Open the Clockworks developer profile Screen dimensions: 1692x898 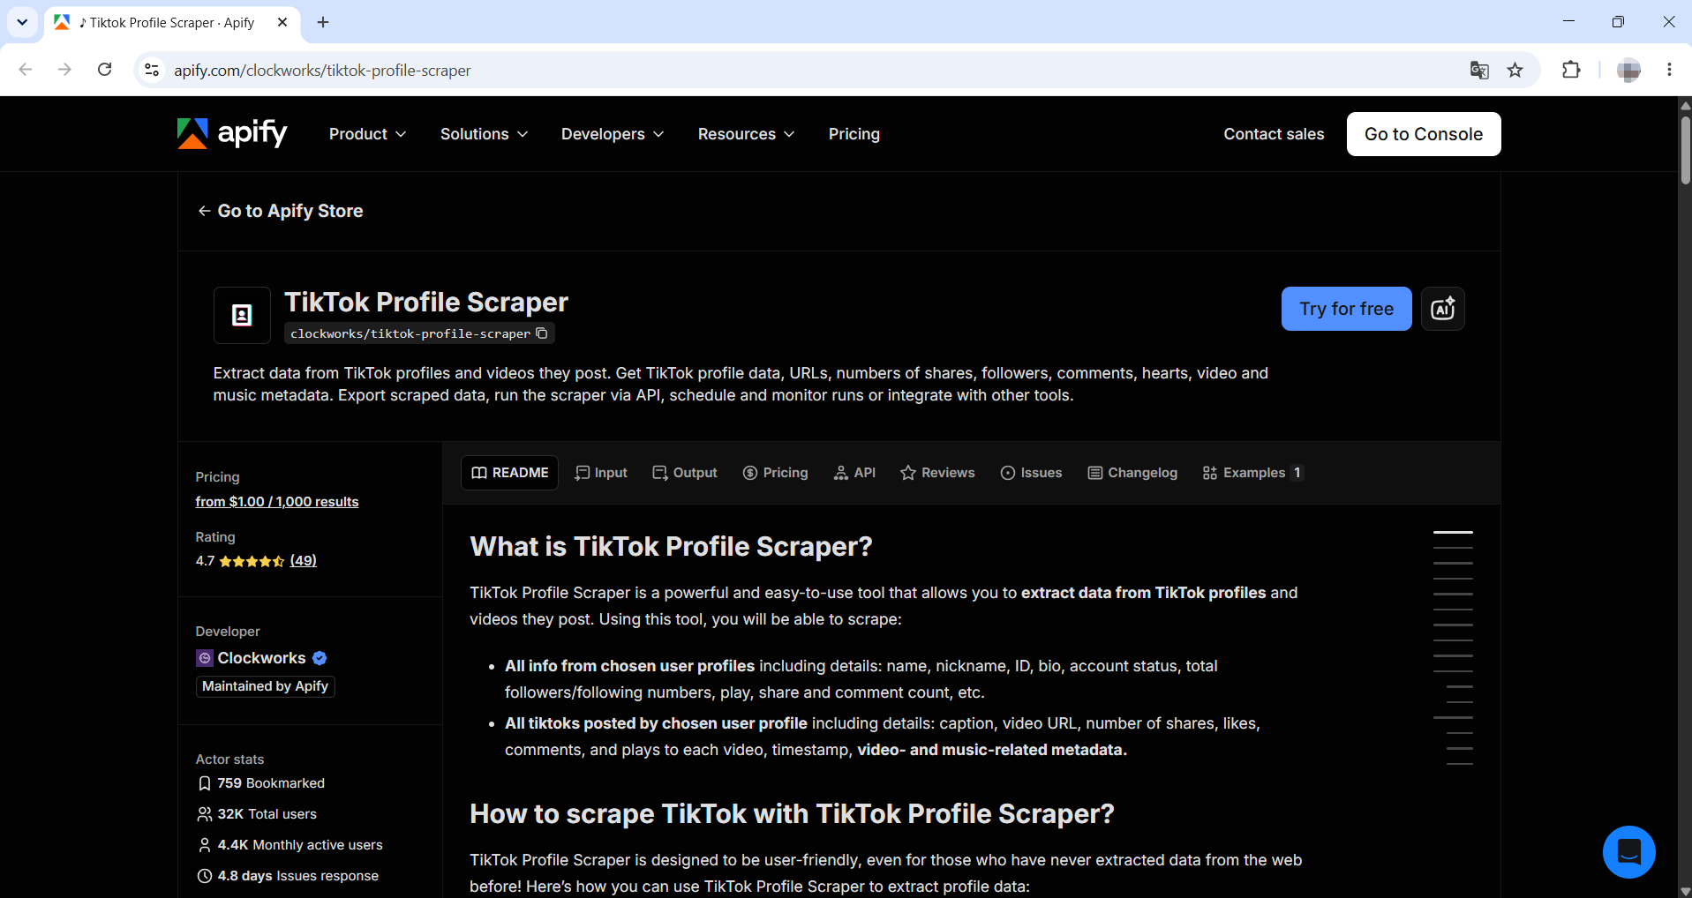pos(261,658)
